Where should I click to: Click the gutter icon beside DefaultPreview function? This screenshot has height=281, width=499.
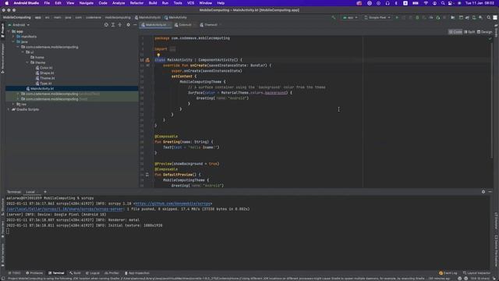(147, 175)
